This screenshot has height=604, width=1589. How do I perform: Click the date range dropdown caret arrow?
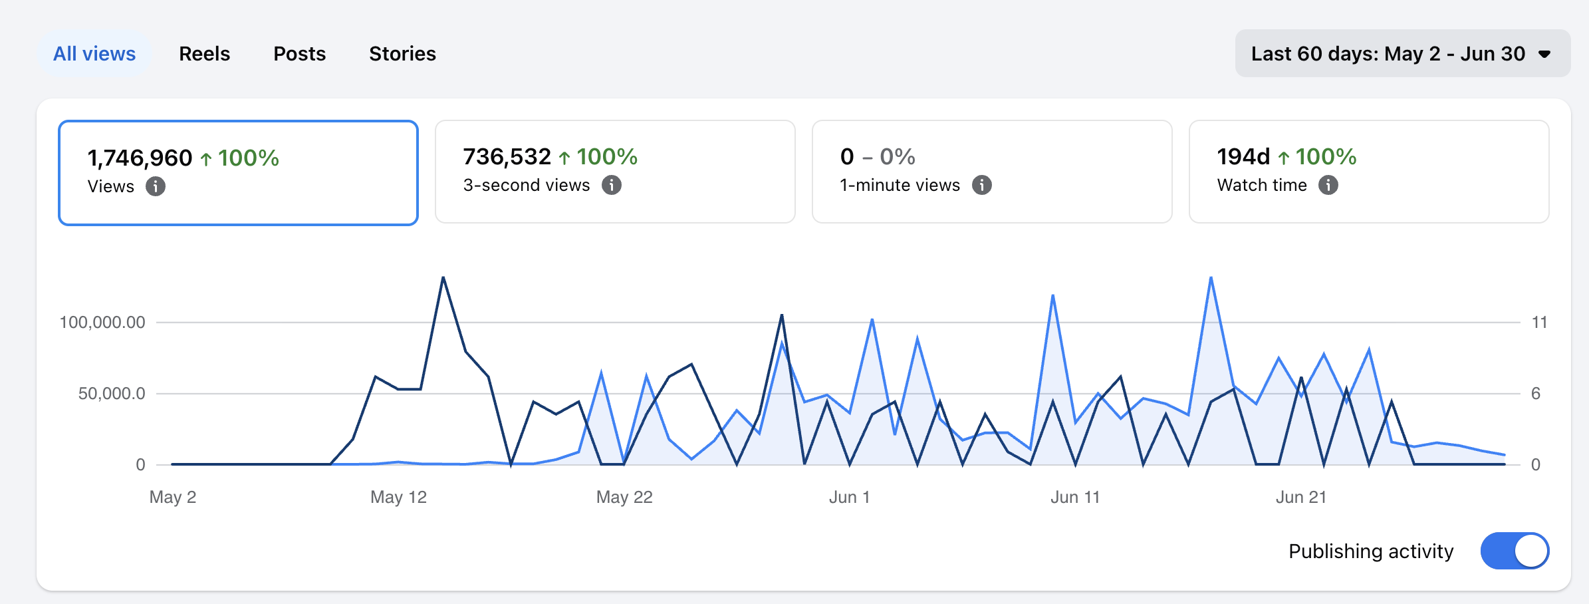click(1545, 54)
